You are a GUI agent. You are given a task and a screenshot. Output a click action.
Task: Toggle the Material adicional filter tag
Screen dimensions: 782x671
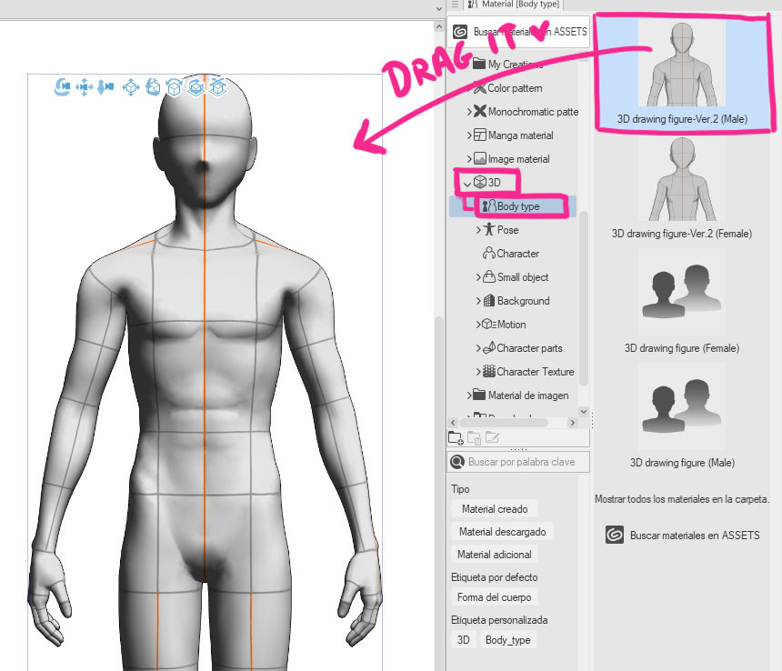[x=495, y=555]
